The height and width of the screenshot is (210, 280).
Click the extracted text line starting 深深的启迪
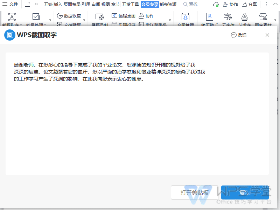(110, 72)
